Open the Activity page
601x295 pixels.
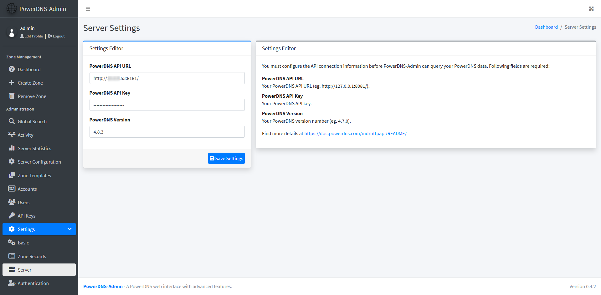(x=25, y=135)
